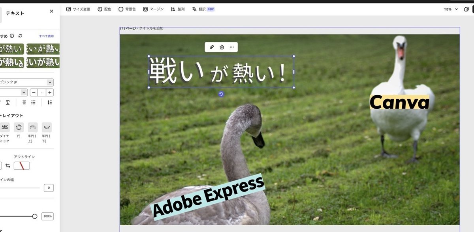Viewport: 474px width, 232px height.
Task: Click the outline width slider track
Action: (20, 188)
